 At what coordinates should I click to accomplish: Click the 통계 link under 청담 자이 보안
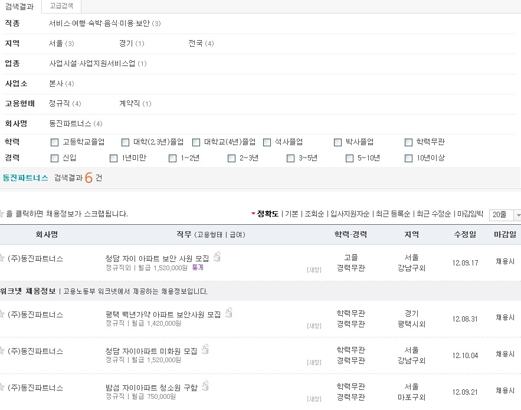tap(198, 267)
